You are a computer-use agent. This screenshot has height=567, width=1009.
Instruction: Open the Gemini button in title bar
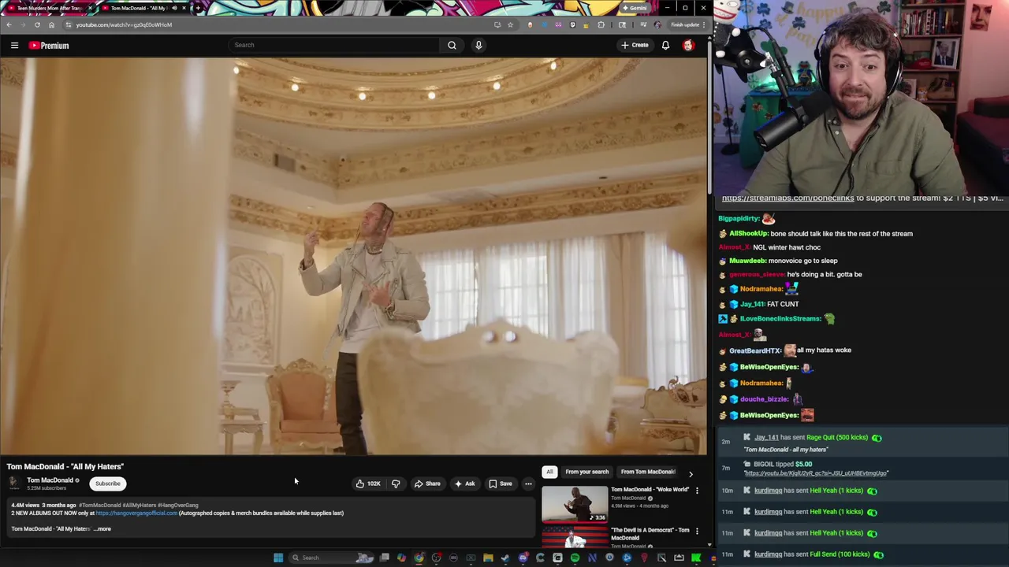(x=634, y=8)
